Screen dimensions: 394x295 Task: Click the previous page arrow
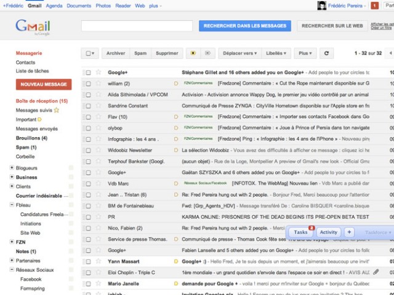tap(390, 53)
